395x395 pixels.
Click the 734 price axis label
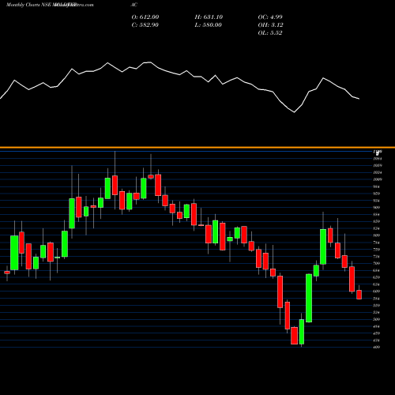click(377, 257)
